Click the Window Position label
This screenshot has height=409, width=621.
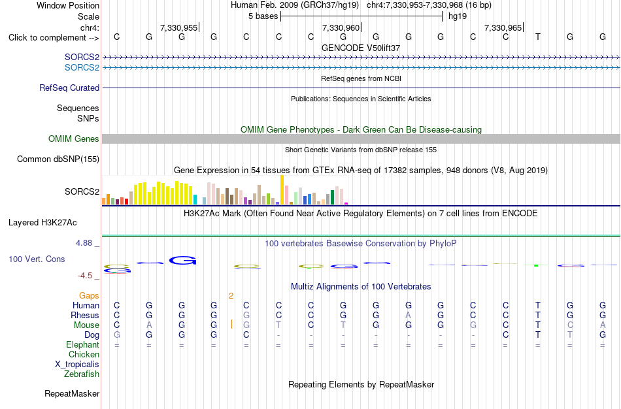68,5
